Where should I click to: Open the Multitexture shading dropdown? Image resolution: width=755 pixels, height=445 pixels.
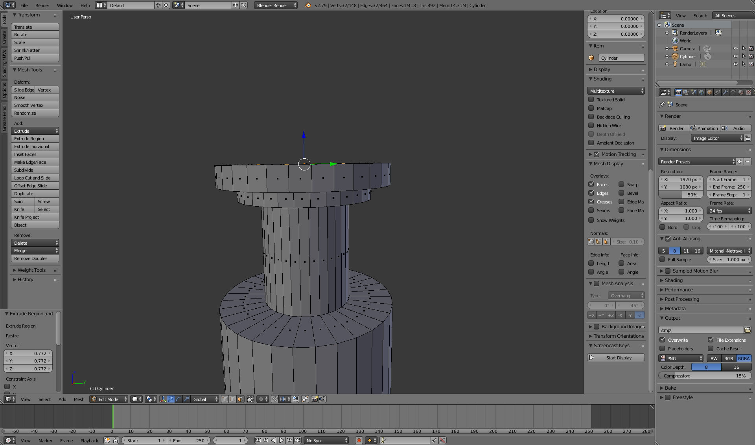point(616,91)
